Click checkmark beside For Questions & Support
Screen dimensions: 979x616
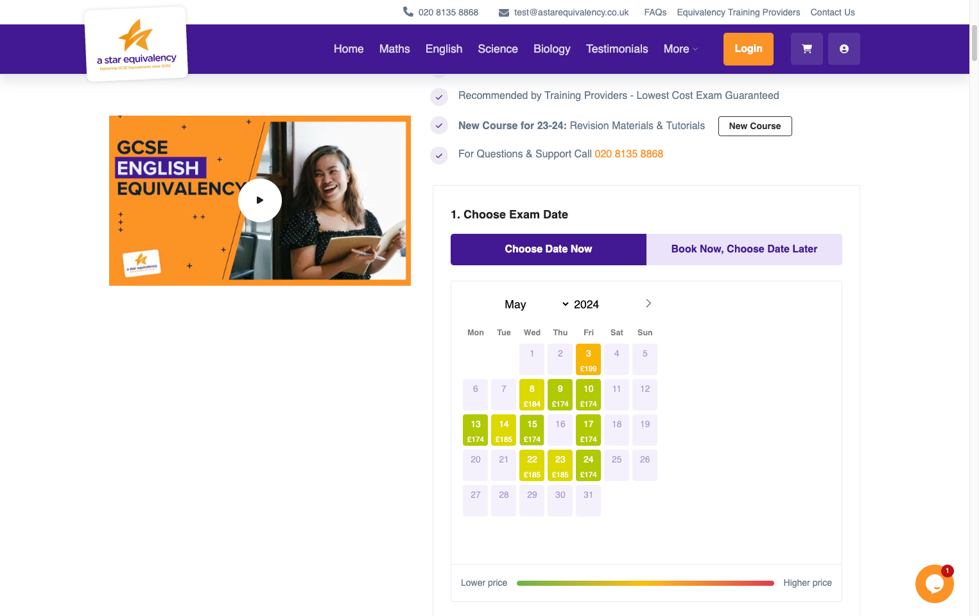(439, 155)
